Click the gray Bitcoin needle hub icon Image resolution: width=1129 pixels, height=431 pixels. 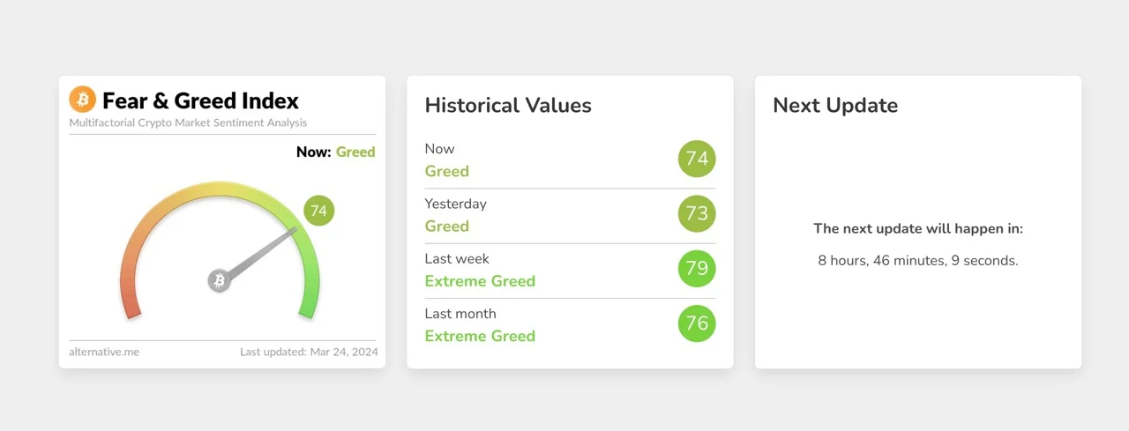tap(219, 280)
